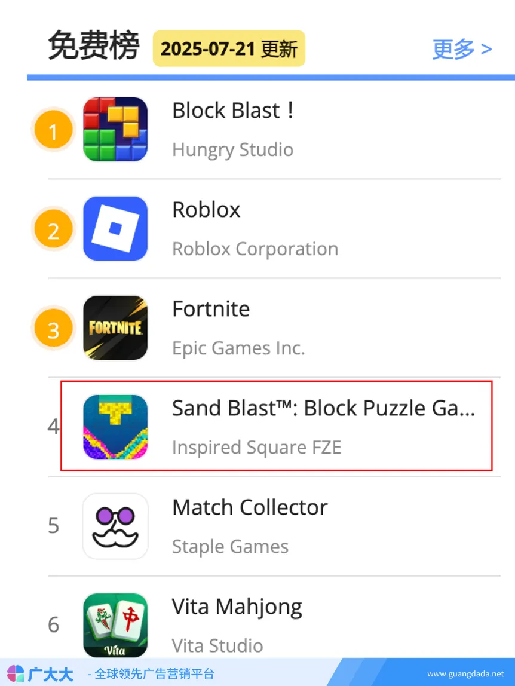Open the Sand Blast app icon
The width and height of the screenshot is (515, 686).
point(115,427)
